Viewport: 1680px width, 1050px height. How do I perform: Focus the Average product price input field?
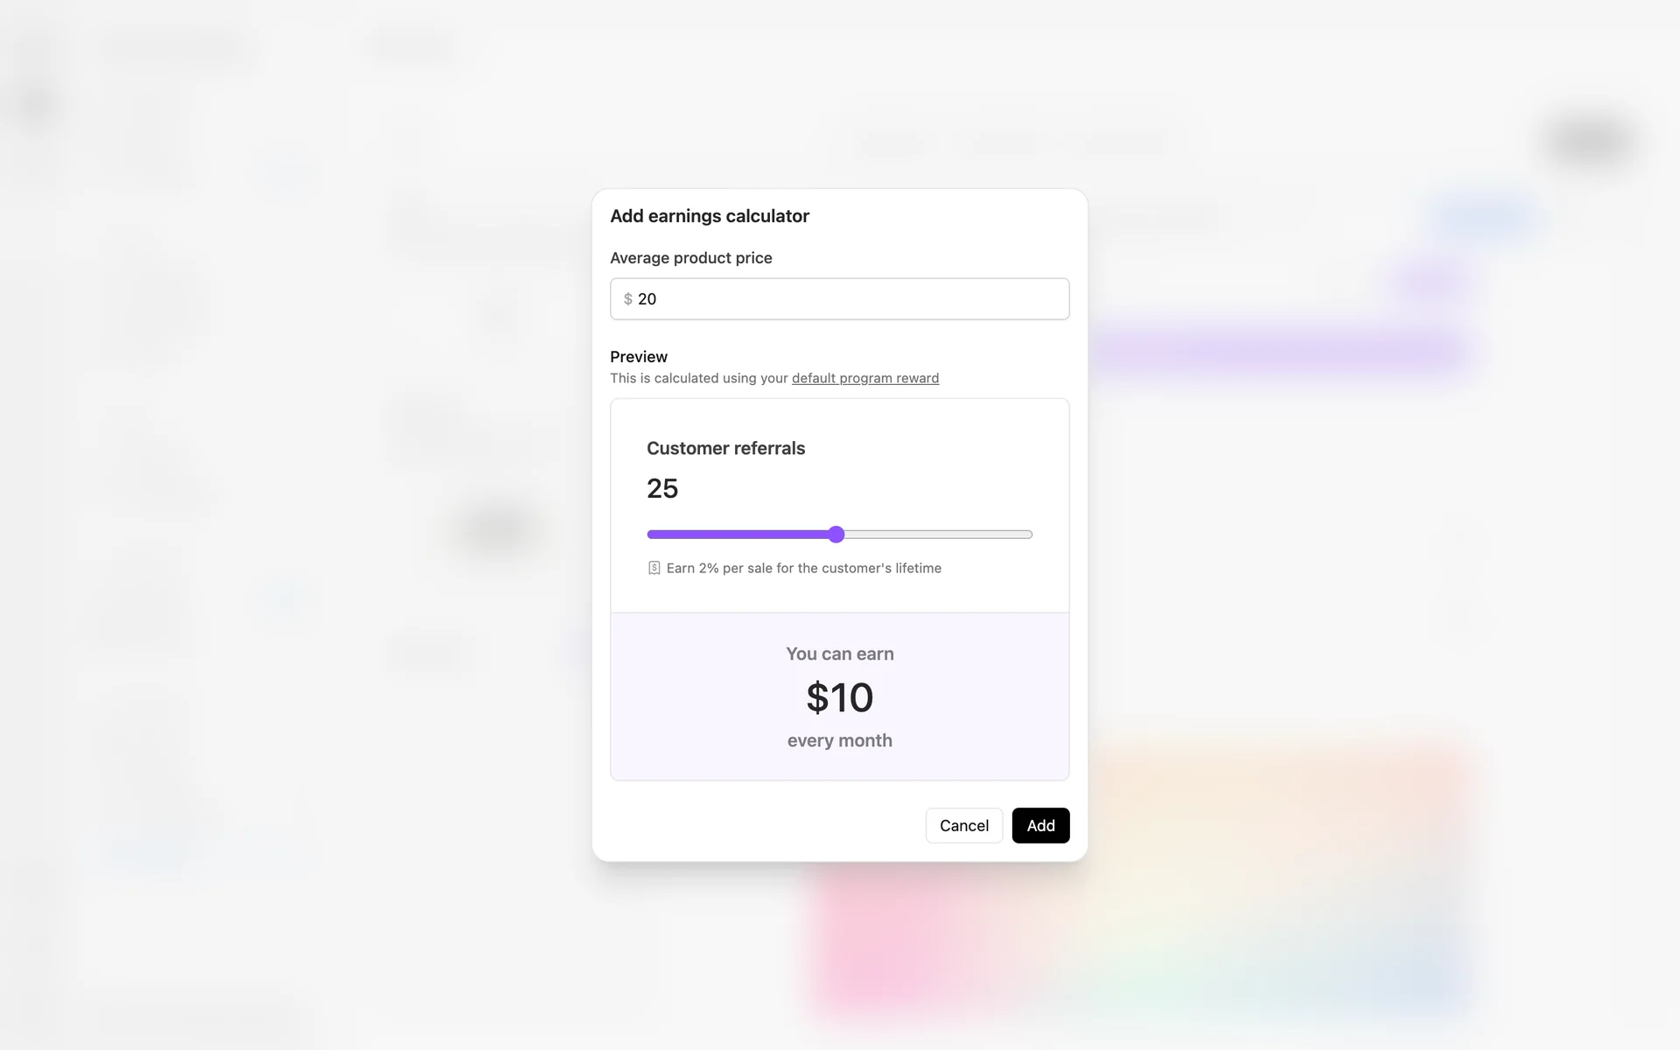[849, 299]
